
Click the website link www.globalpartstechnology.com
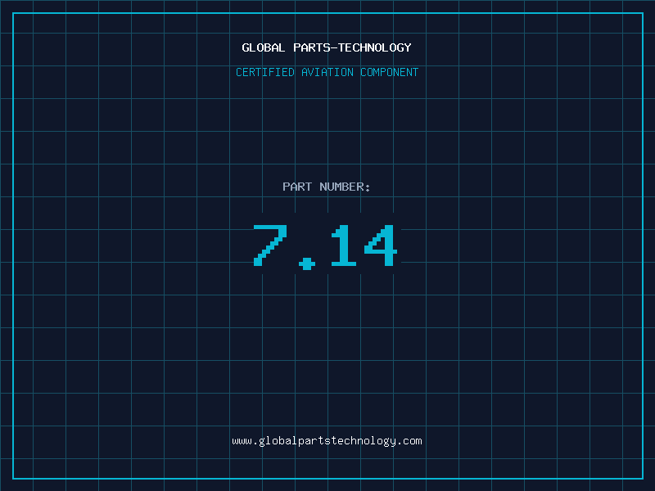[327, 441]
